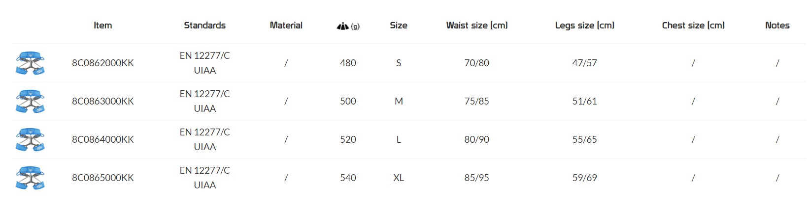Click the Legs size (cm) header
The height and width of the screenshot is (210, 807).
[584, 26]
